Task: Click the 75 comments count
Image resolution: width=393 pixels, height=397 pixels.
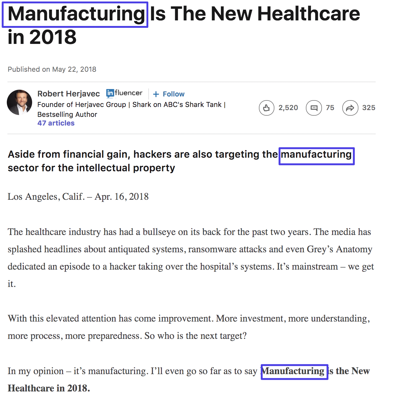Action: point(330,108)
